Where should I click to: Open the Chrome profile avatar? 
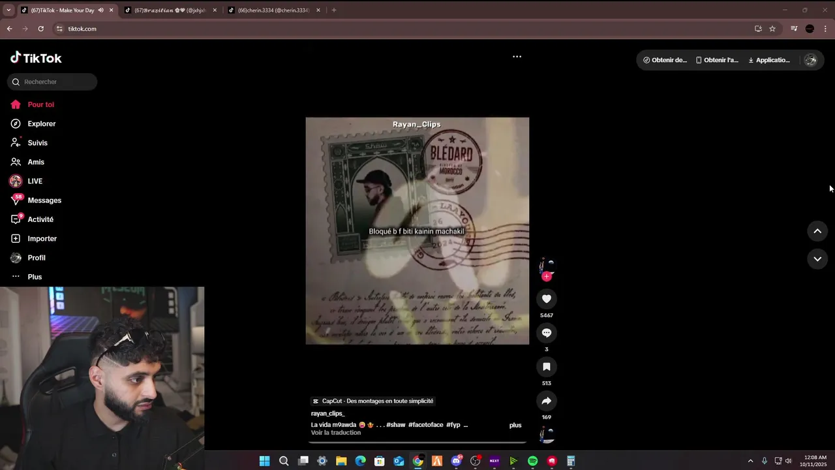[810, 29]
